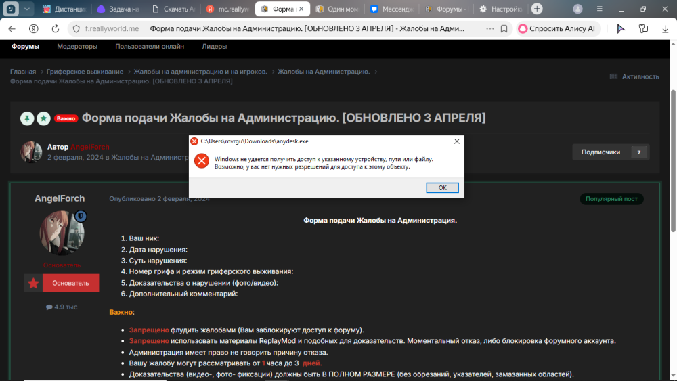Click OK in the anydesk.exe error dialog
Image resolution: width=677 pixels, height=381 pixels.
click(442, 187)
